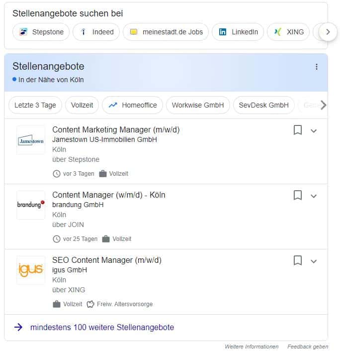Click the igus company logo

31,270
